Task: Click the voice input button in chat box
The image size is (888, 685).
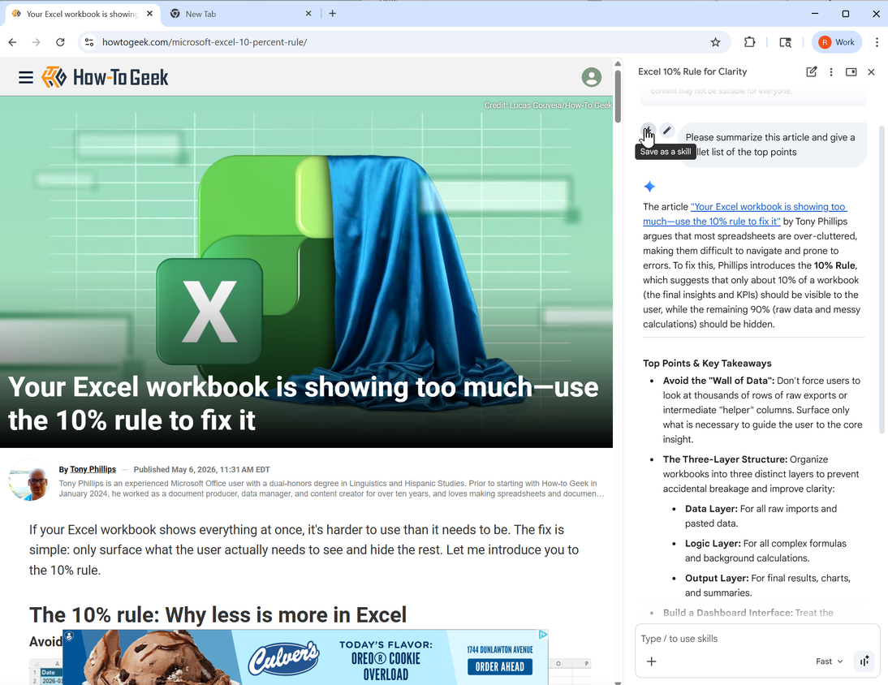Action: tap(864, 661)
